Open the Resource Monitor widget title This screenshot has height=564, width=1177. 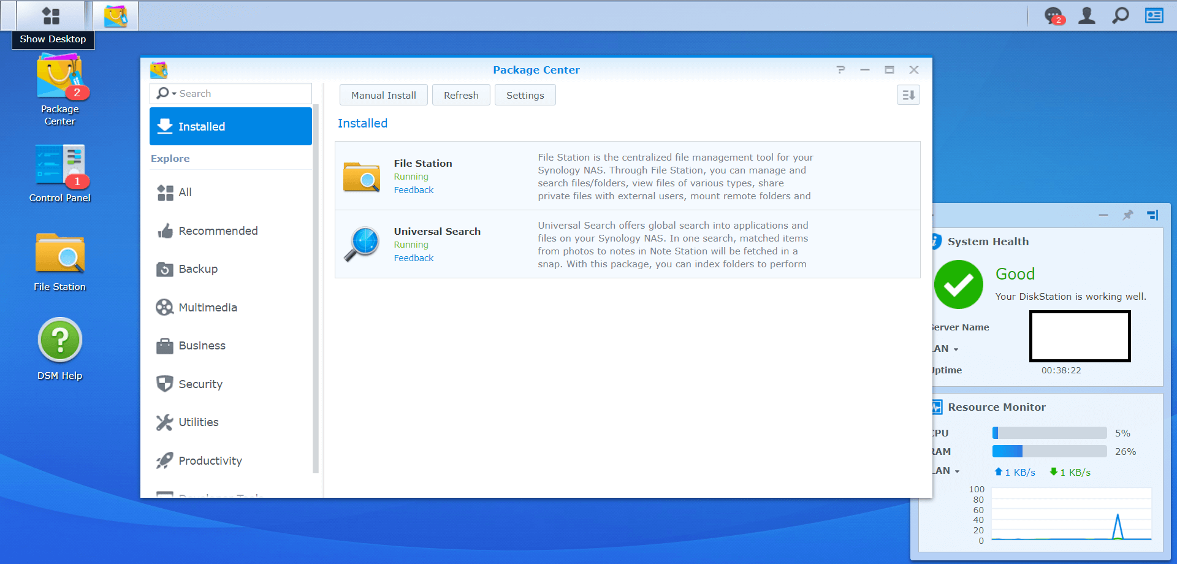(997, 407)
